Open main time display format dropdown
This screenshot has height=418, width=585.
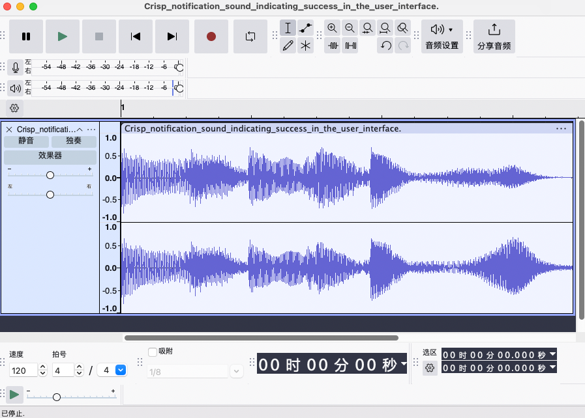point(403,363)
